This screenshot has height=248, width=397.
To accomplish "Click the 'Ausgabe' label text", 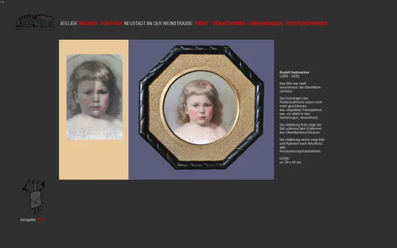I will [28, 220].
